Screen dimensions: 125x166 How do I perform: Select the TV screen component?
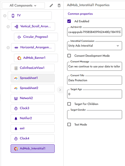click(30, 16)
